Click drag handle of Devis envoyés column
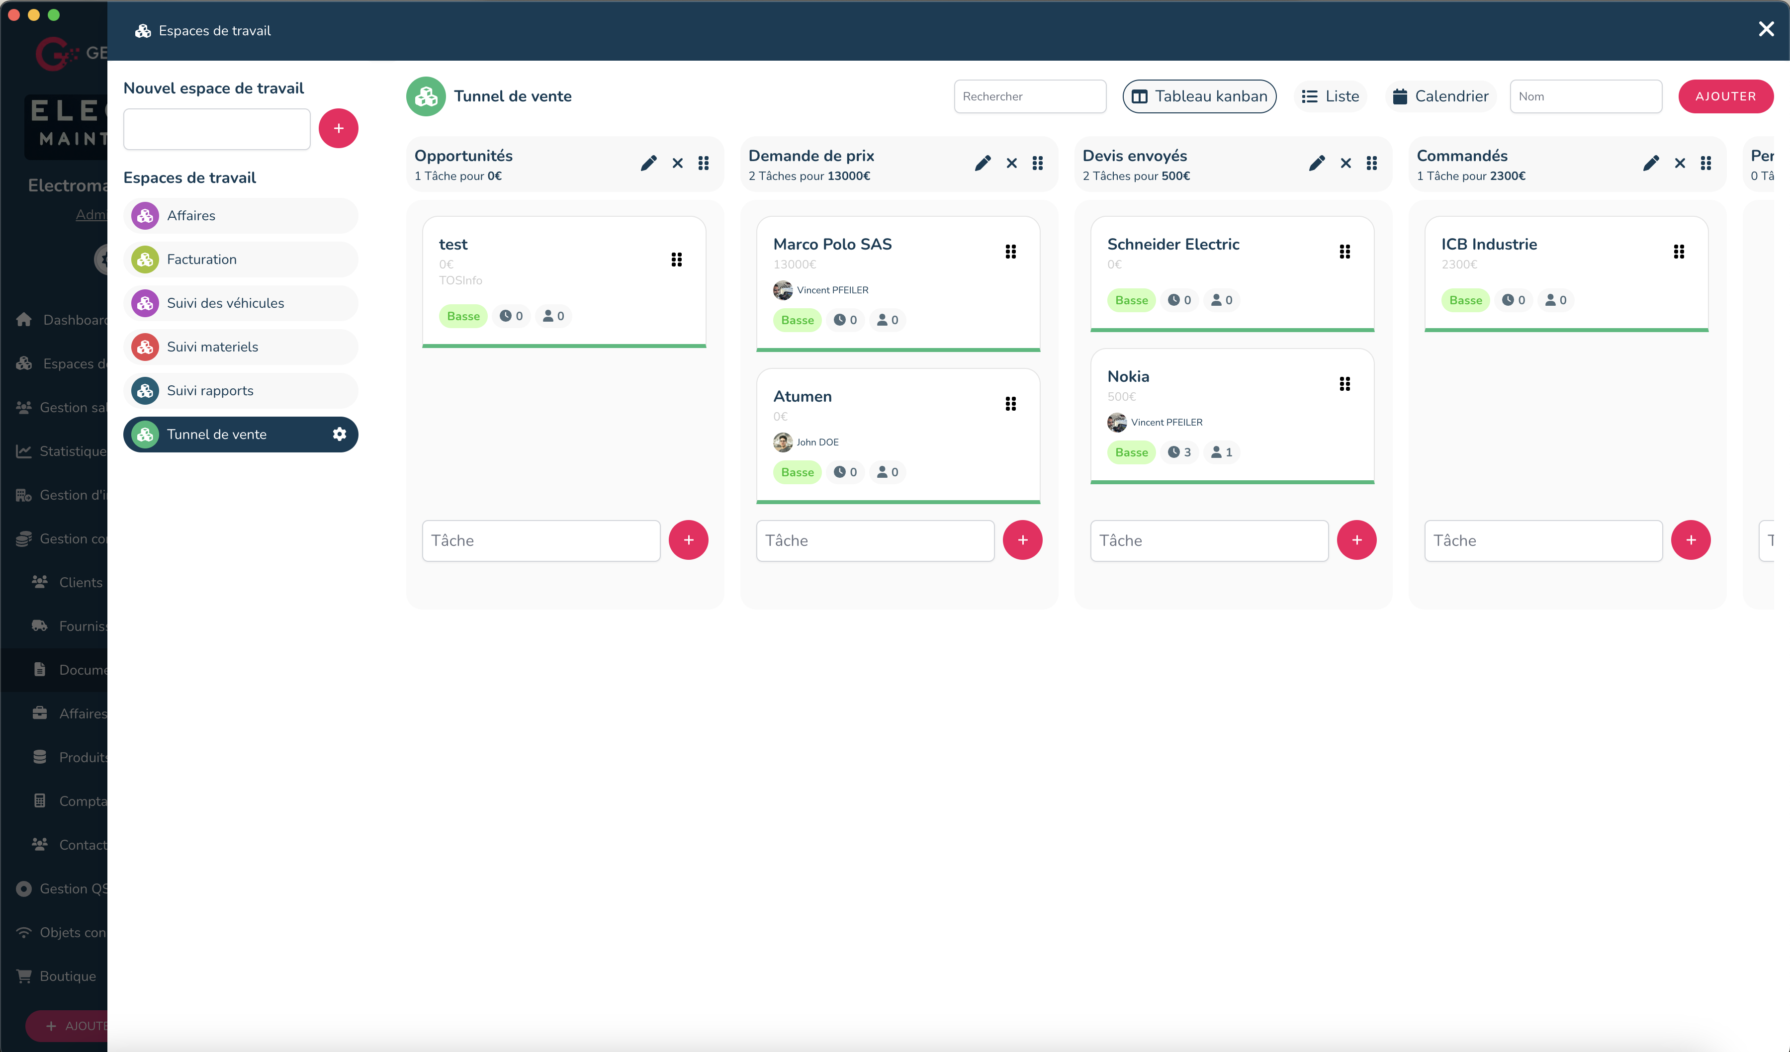The height and width of the screenshot is (1052, 1790). [1372, 164]
